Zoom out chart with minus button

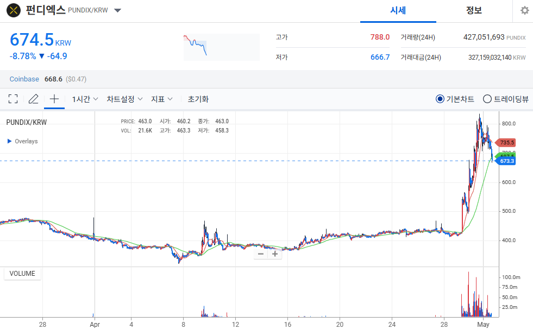click(x=261, y=254)
